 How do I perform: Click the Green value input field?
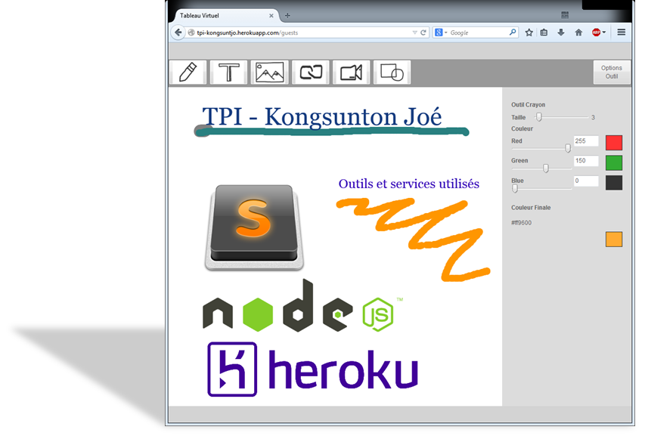586,161
